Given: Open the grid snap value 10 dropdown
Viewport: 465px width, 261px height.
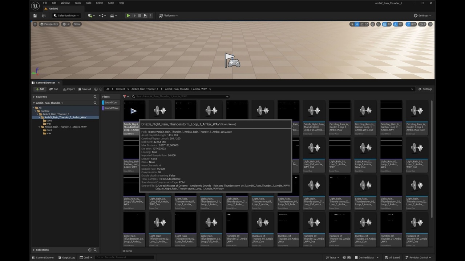Looking at the screenshot, I should pos(389,24).
